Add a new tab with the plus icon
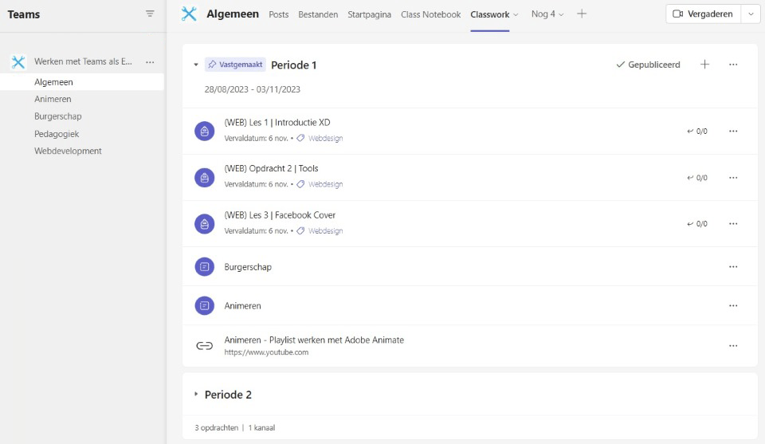765x444 pixels. coord(582,14)
